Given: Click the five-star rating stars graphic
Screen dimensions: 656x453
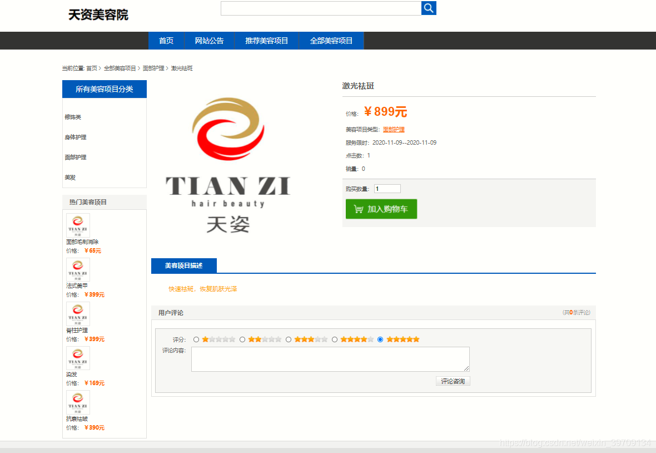Looking at the screenshot, I should click(x=403, y=339).
